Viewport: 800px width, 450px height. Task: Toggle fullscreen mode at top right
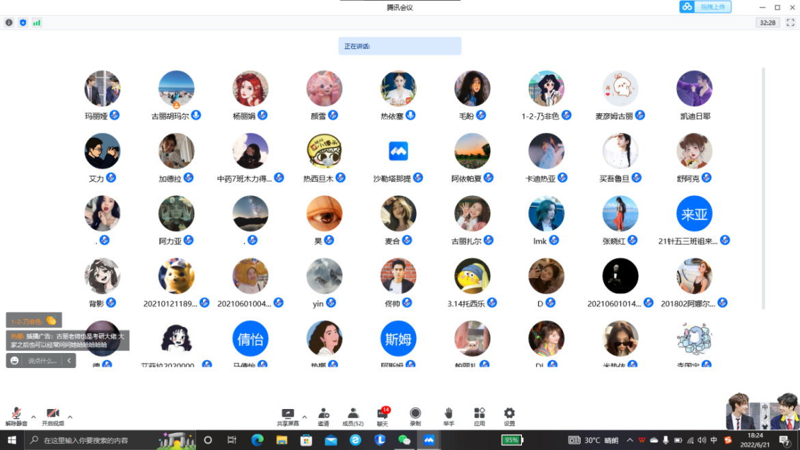pos(790,23)
